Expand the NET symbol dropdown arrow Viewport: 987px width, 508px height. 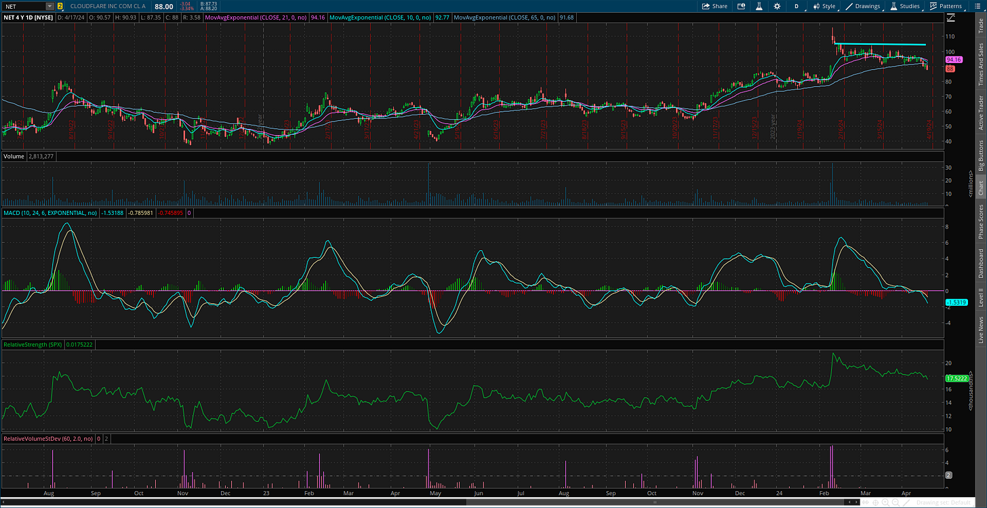[x=49, y=6]
